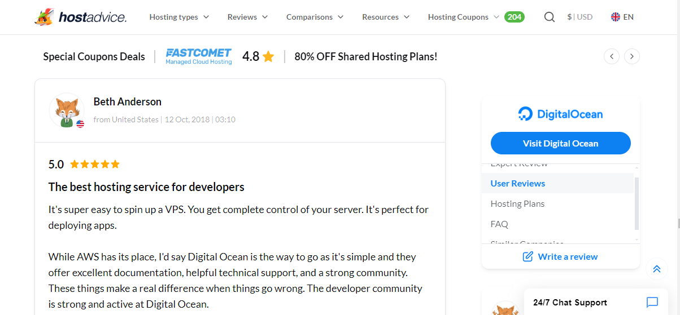Show next coupon deal arrow
This screenshot has width=680, height=315.
632,56
